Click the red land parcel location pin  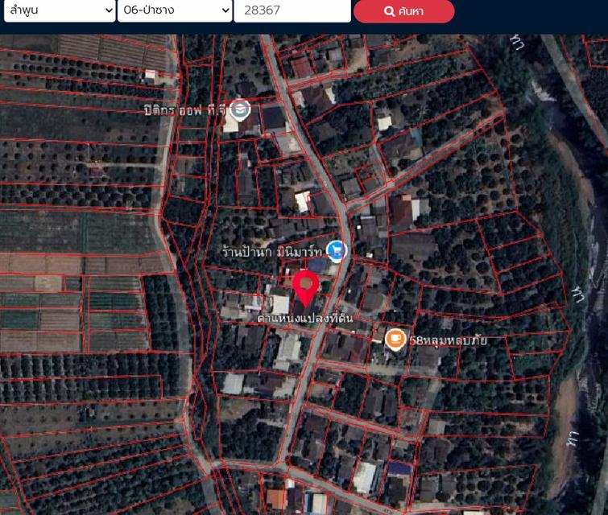click(x=304, y=287)
